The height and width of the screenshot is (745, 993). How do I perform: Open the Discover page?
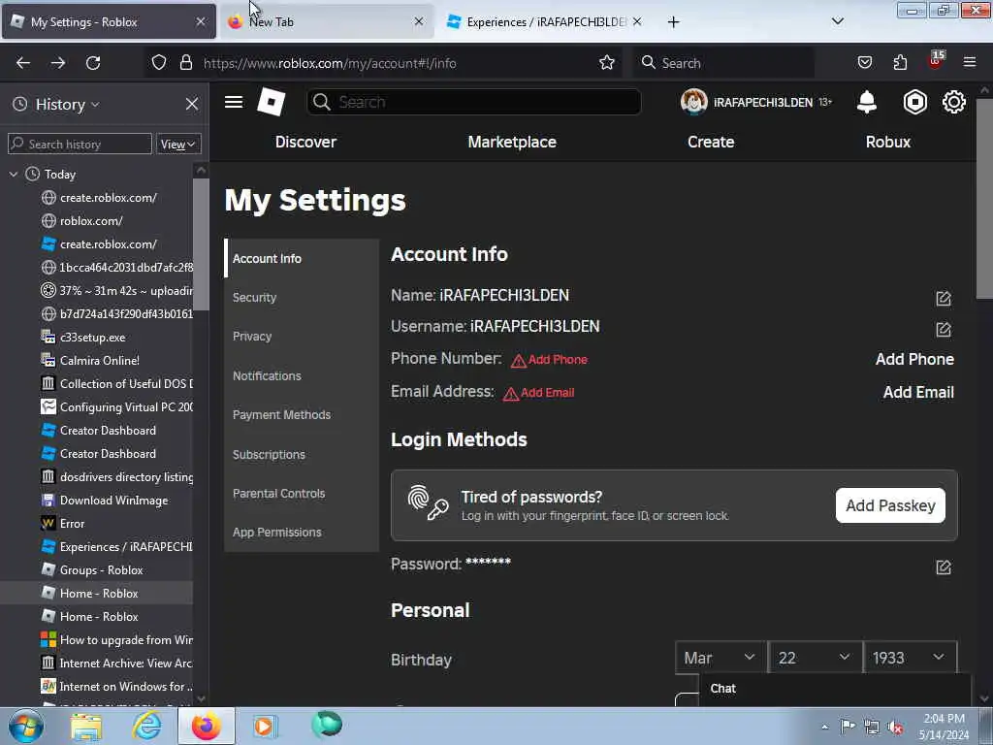[x=305, y=142]
